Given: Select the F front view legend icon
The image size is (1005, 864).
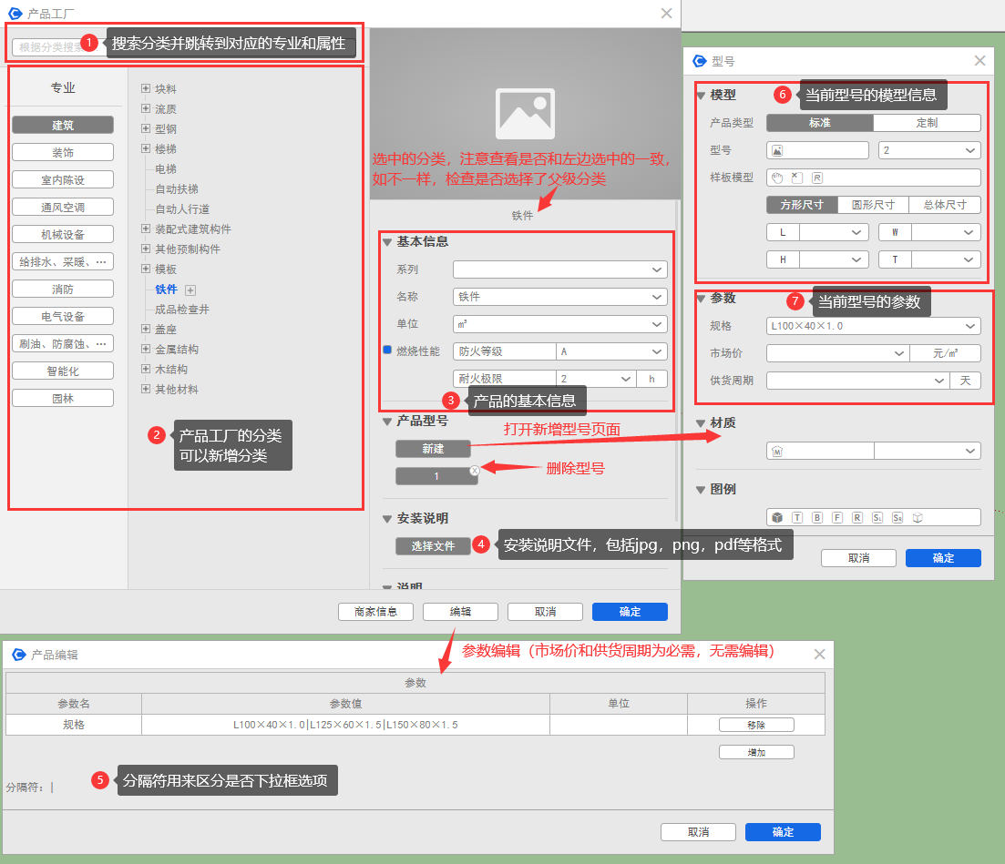Looking at the screenshot, I should tap(837, 517).
